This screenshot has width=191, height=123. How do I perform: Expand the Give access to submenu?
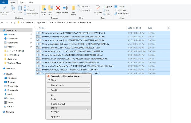[x=89, y=85]
